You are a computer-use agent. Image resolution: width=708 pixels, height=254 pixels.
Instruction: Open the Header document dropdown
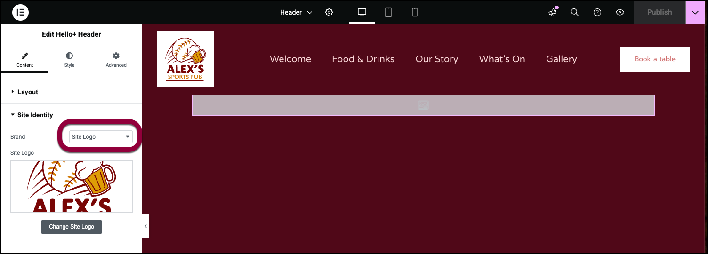[x=296, y=12]
